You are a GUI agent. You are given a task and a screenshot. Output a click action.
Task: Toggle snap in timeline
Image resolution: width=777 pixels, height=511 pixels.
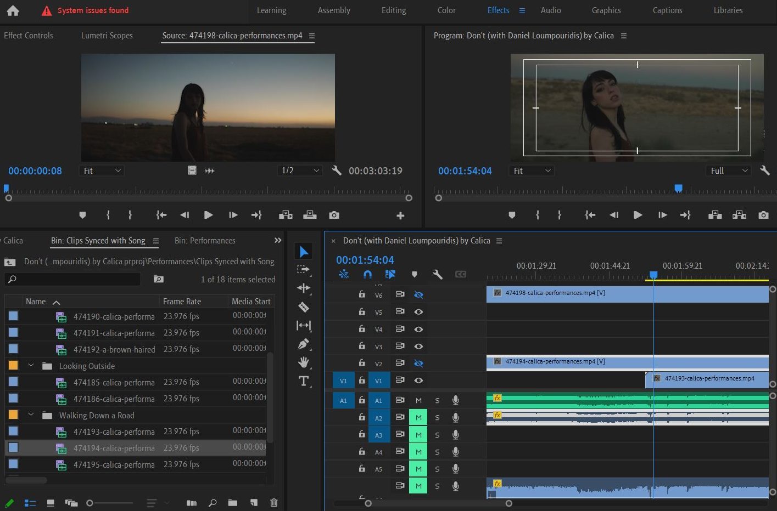pos(367,274)
